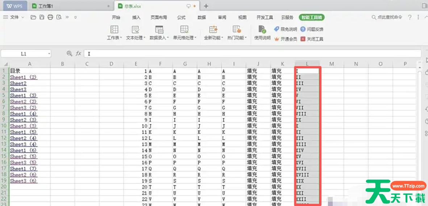Click the fx insert function icon
Screen dimensions: 428x206
pyautogui.click(x=78, y=53)
